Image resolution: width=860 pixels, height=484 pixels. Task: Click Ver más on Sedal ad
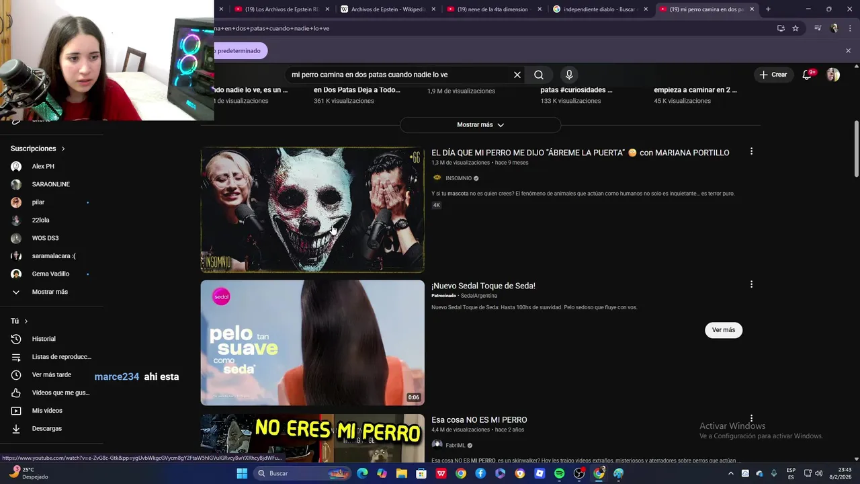(724, 330)
